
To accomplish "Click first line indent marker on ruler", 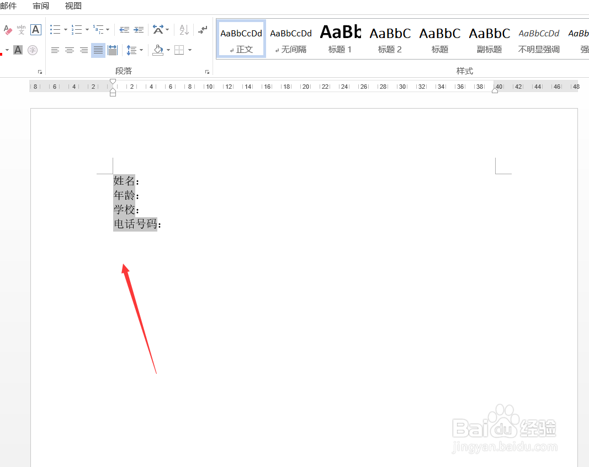I will (x=113, y=82).
